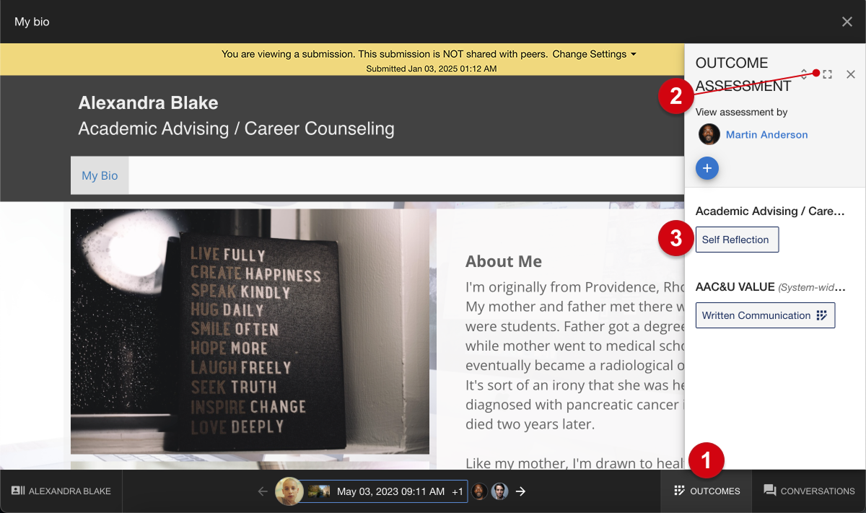Click the inspirational quotes book photo
The height and width of the screenshot is (513, 866).
(250, 331)
